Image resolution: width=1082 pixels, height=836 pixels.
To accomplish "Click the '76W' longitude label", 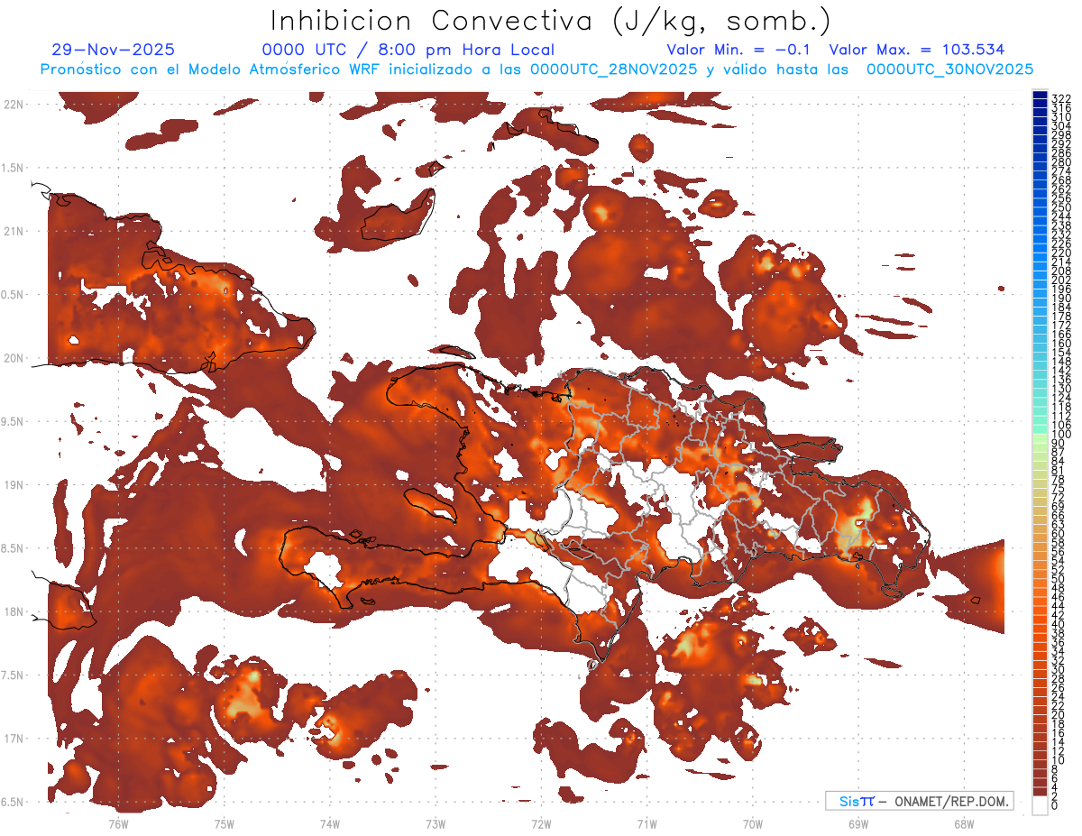I will (118, 823).
